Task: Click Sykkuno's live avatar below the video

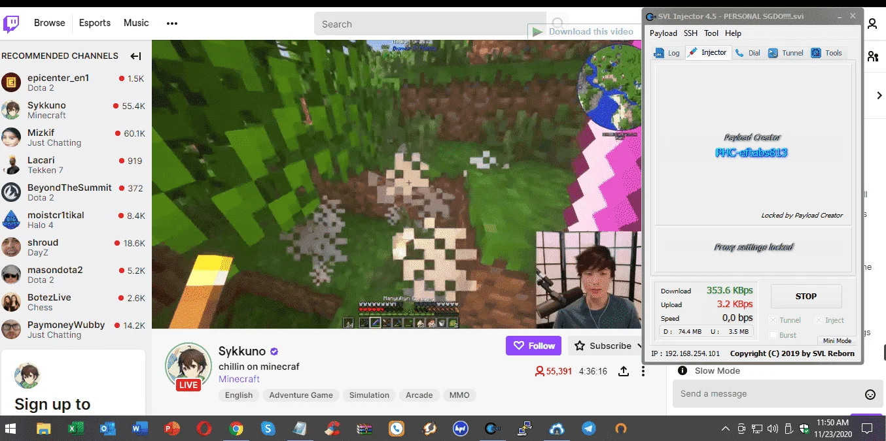Action: [188, 366]
